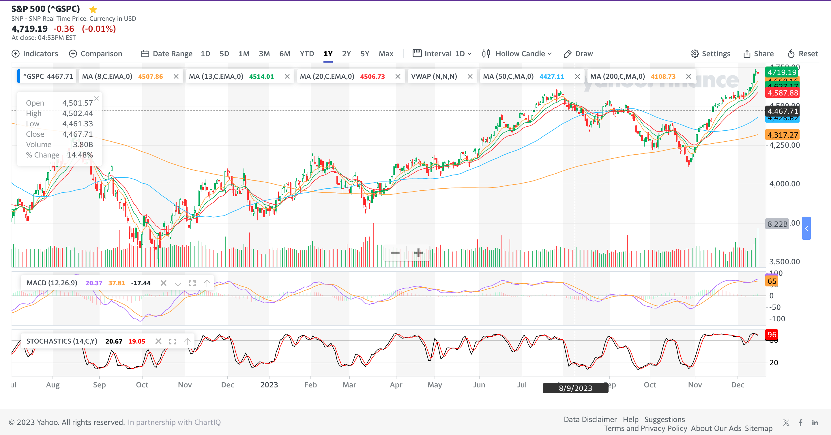Select the YTD range tab
The image size is (831, 435).
click(x=306, y=54)
